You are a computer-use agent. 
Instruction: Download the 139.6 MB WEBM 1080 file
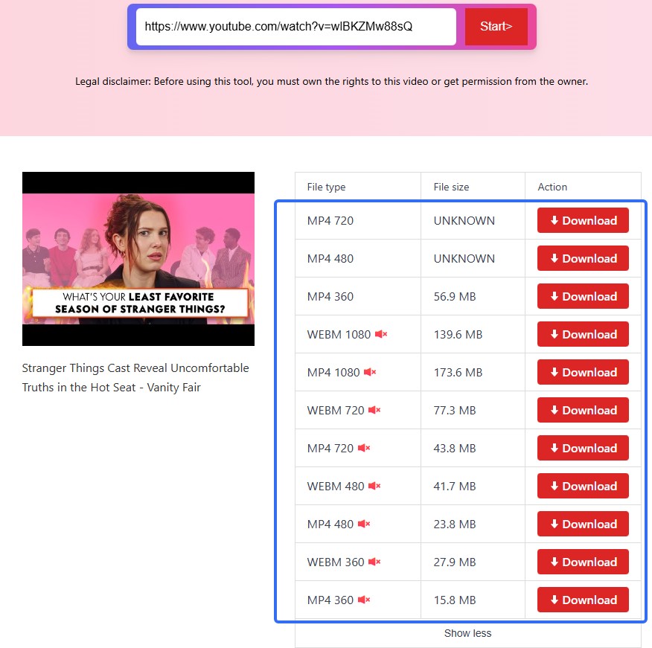click(x=583, y=335)
